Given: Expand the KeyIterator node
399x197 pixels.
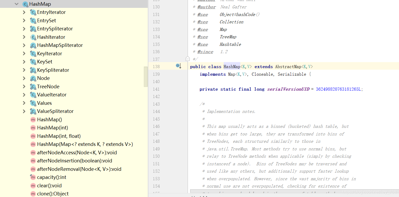Looking at the screenshot, I should coord(24,53).
